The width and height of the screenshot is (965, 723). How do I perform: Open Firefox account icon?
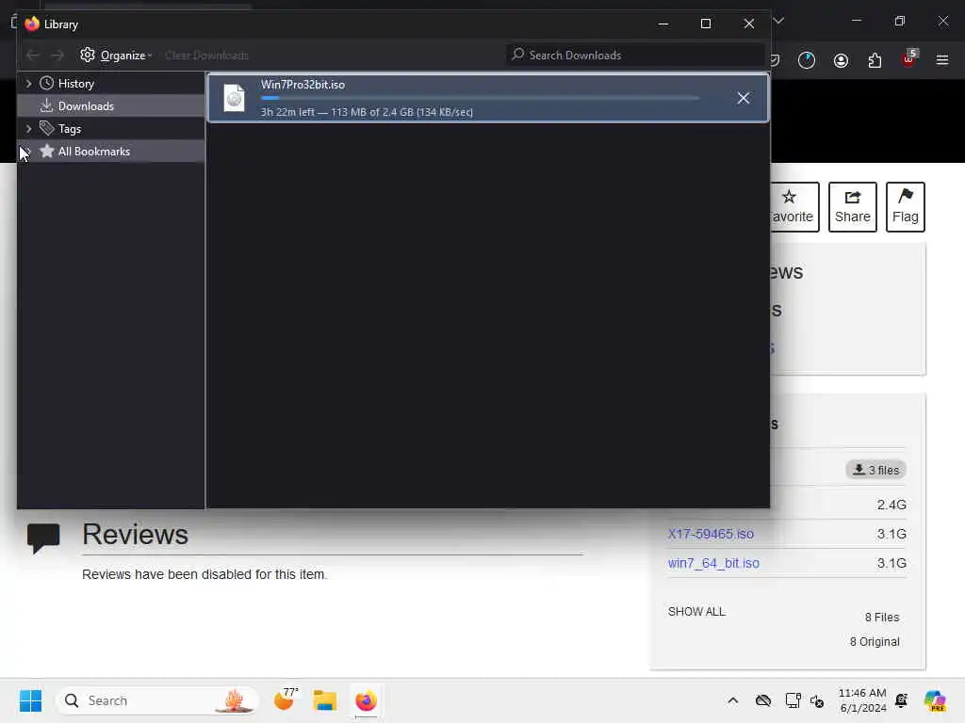pyautogui.click(x=841, y=60)
